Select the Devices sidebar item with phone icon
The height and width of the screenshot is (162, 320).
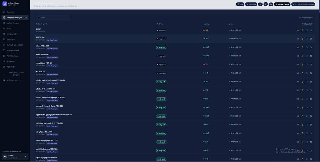[15, 17]
